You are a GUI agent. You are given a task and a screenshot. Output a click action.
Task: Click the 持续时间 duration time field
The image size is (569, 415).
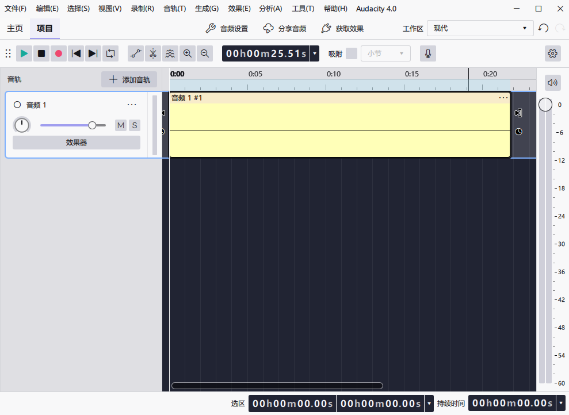coord(512,404)
